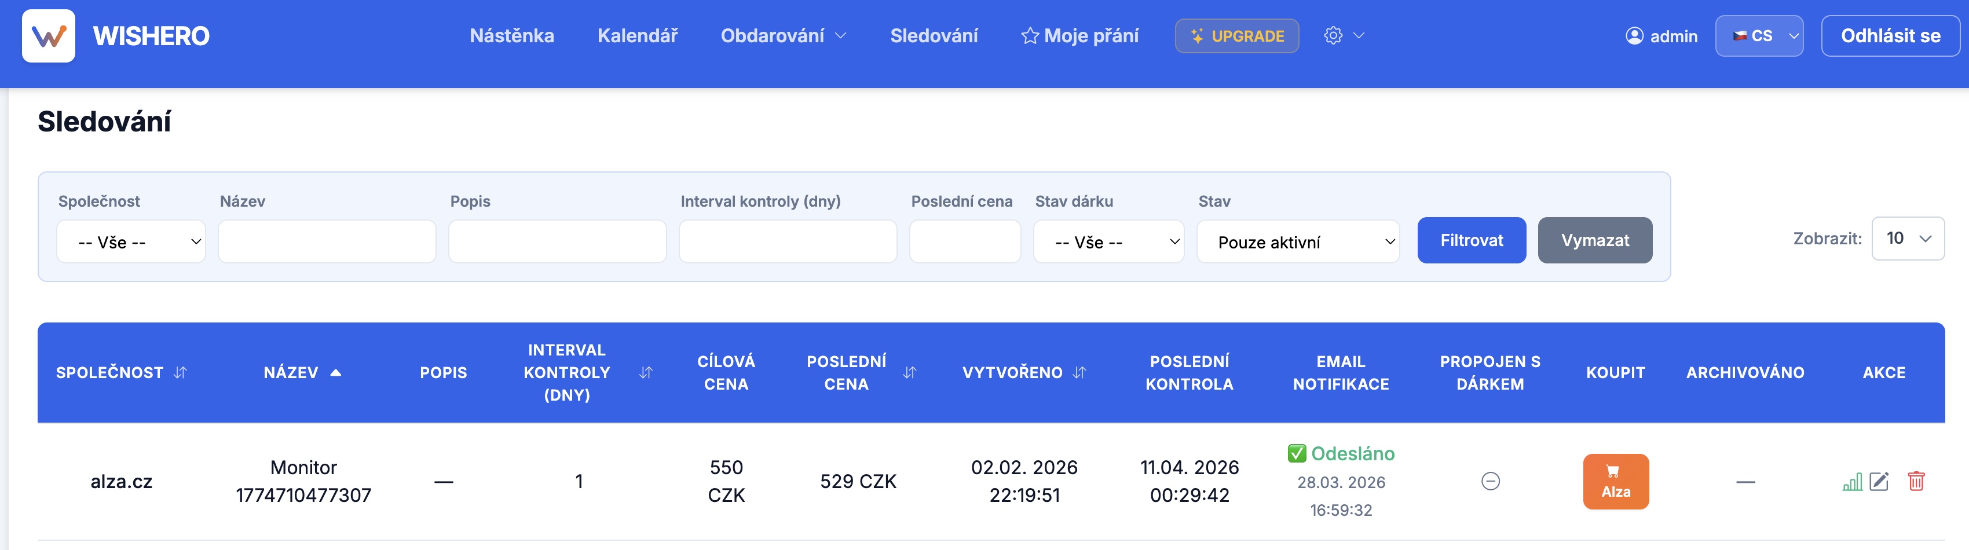Sort table by Společnost column
The width and height of the screenshot is (1969, 550).
[x=180, y=373]
